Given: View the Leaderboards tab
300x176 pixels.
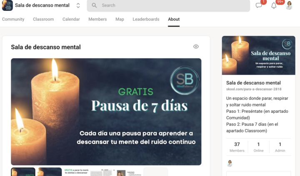Looking at the screenshot, I should point(146,19).
